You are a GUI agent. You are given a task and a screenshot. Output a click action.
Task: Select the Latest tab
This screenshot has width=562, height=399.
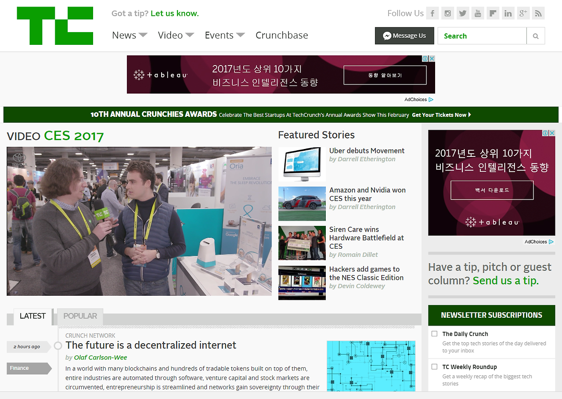click(32, 316)
